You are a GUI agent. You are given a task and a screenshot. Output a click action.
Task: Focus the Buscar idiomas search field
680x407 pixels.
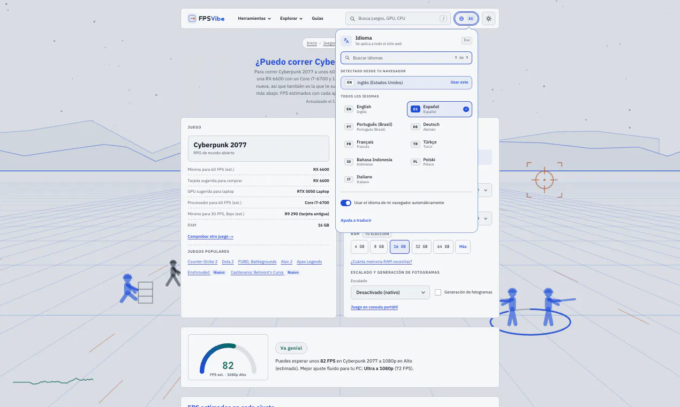pyautogui.click(x=406, y=58)
